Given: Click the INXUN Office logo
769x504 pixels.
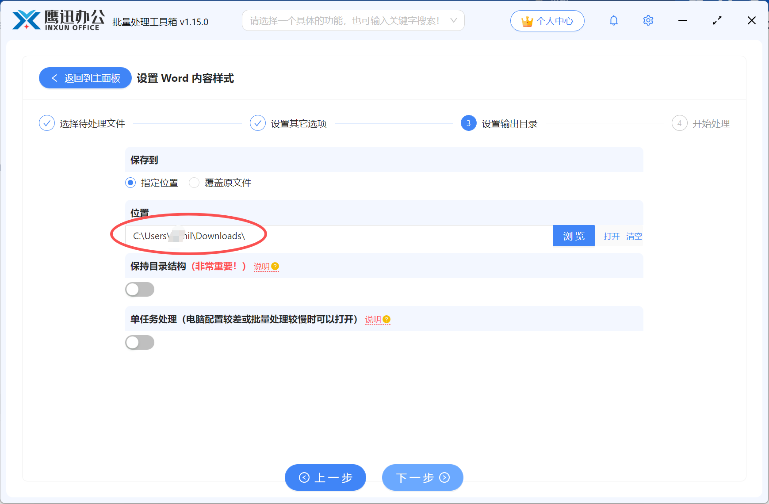Looking at the screenshot, I should pos(58,20).
